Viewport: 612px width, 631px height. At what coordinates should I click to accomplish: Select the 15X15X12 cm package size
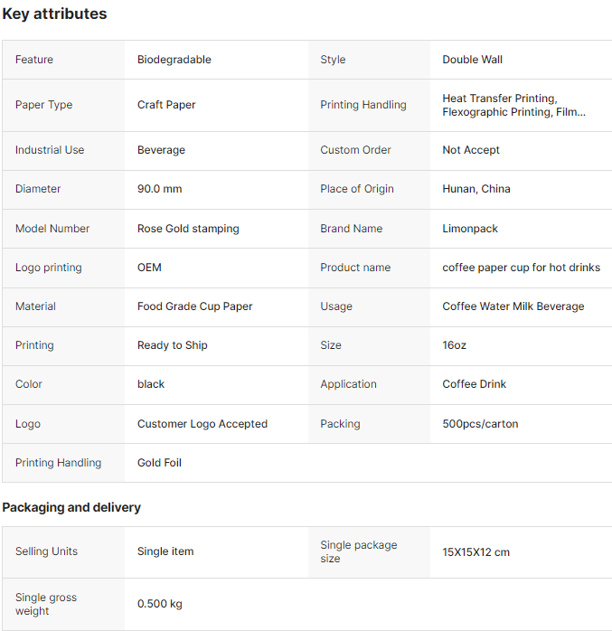[x=475, y=551]
